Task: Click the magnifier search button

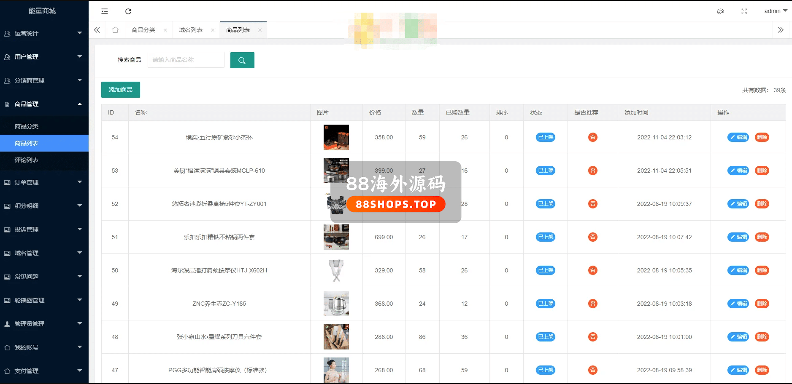Action: [242, 60]
